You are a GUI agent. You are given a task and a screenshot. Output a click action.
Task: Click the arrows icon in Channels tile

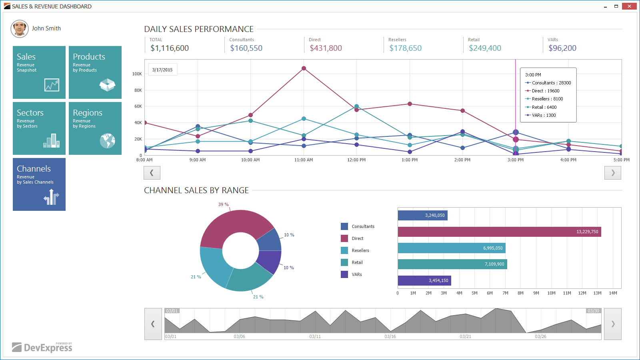click(51, 197)
